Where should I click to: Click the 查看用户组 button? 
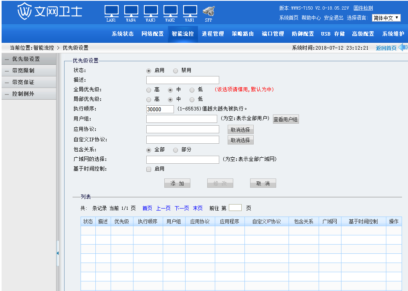point(286,119)
